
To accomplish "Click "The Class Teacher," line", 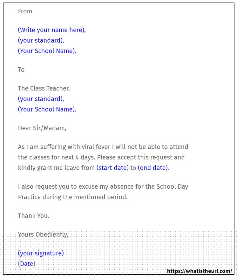I will 44,88.
